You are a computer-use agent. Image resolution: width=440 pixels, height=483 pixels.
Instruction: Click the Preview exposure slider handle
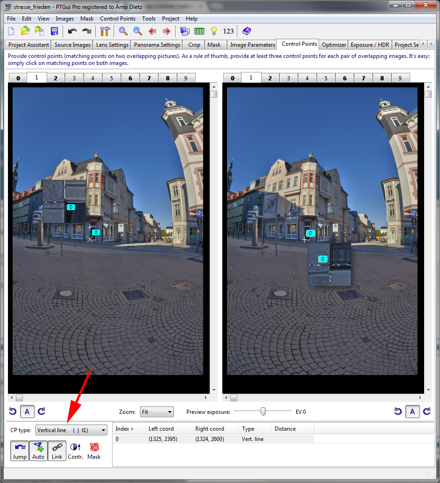[x=263, y=412]
